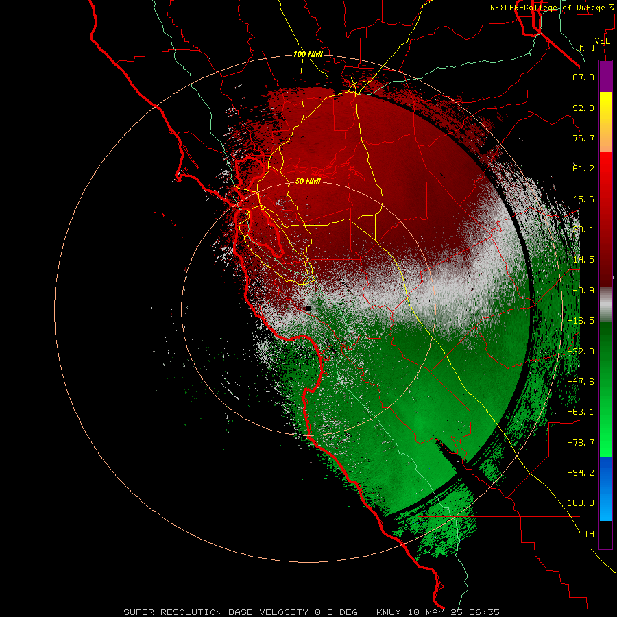This screenshot has height=617, width=617.
Task: Click the 100 NMI range ring label
Action: pyautogui.click(x=308, y=54)
